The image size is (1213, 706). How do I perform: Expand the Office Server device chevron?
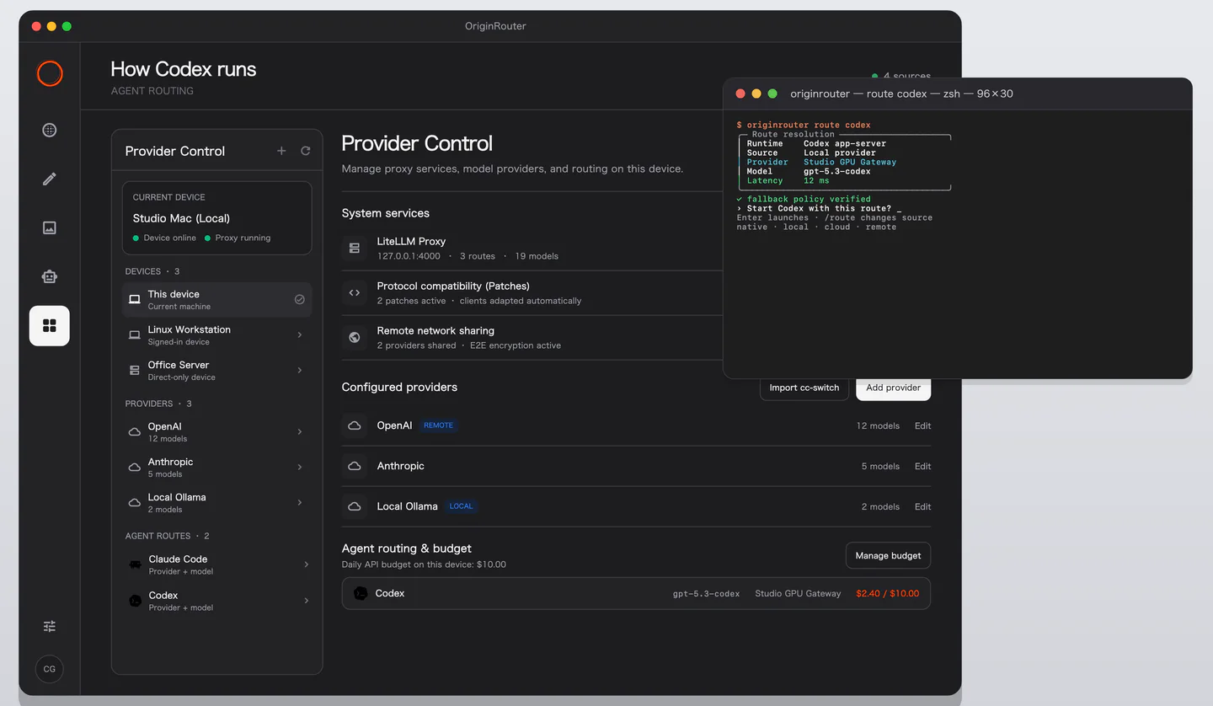pos(300,370)
